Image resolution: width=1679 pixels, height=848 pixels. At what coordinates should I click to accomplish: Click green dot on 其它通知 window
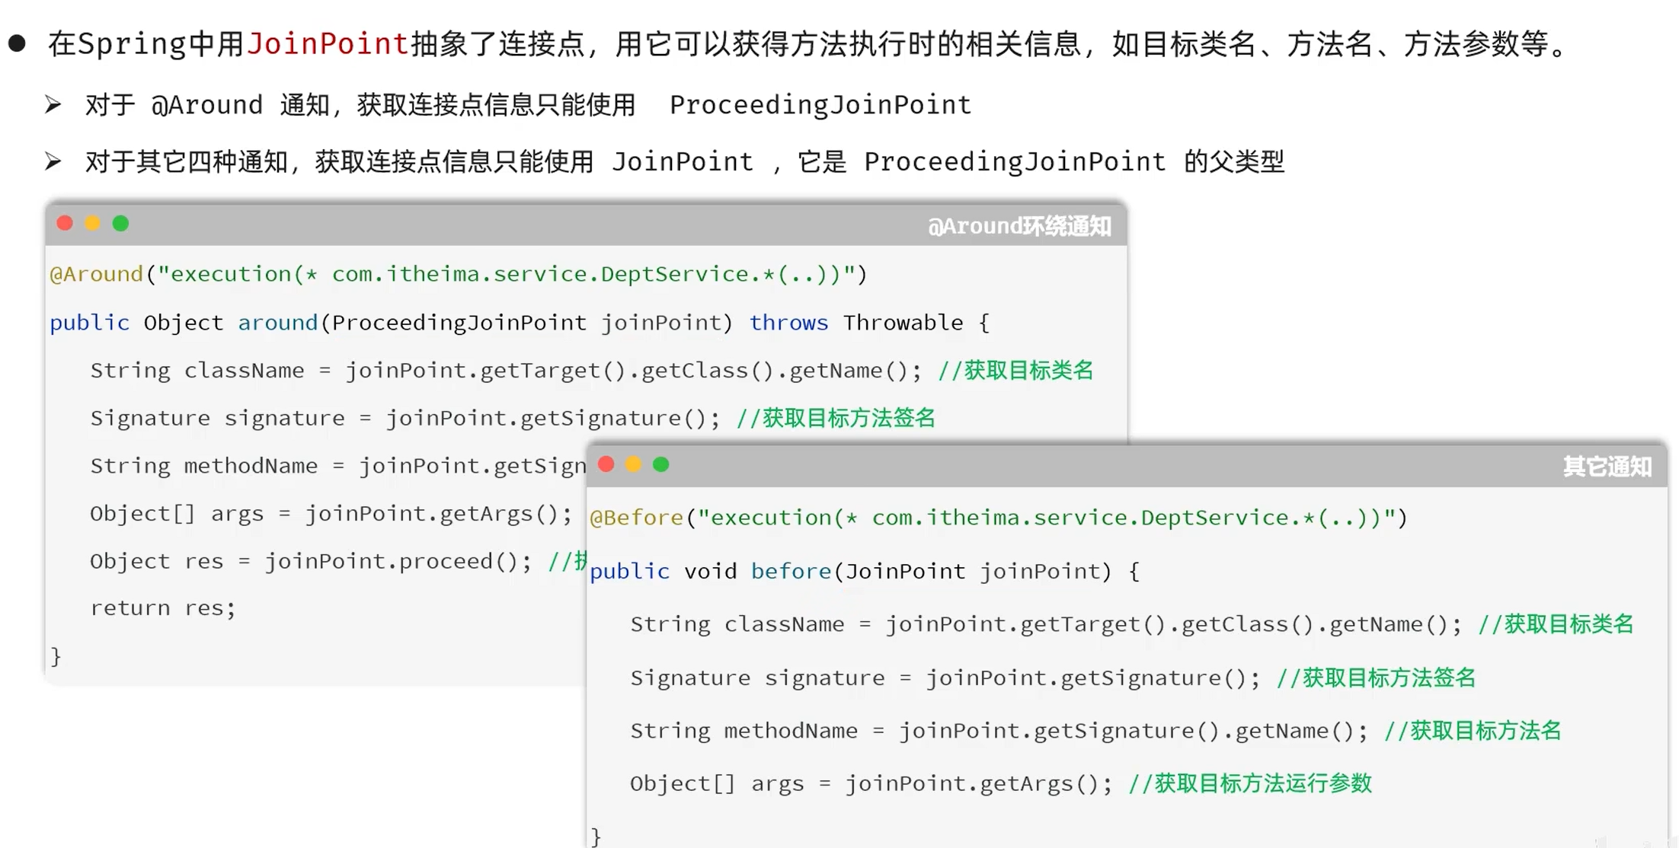[660, 464]
